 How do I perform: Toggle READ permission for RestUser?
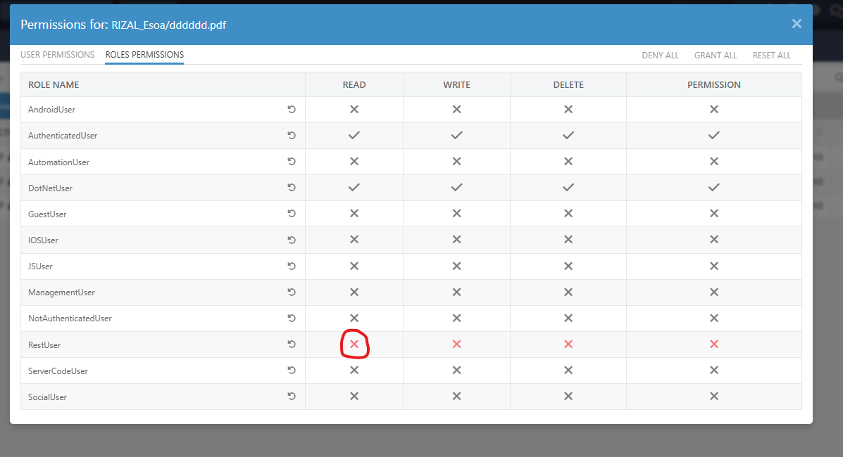[354, 345]
